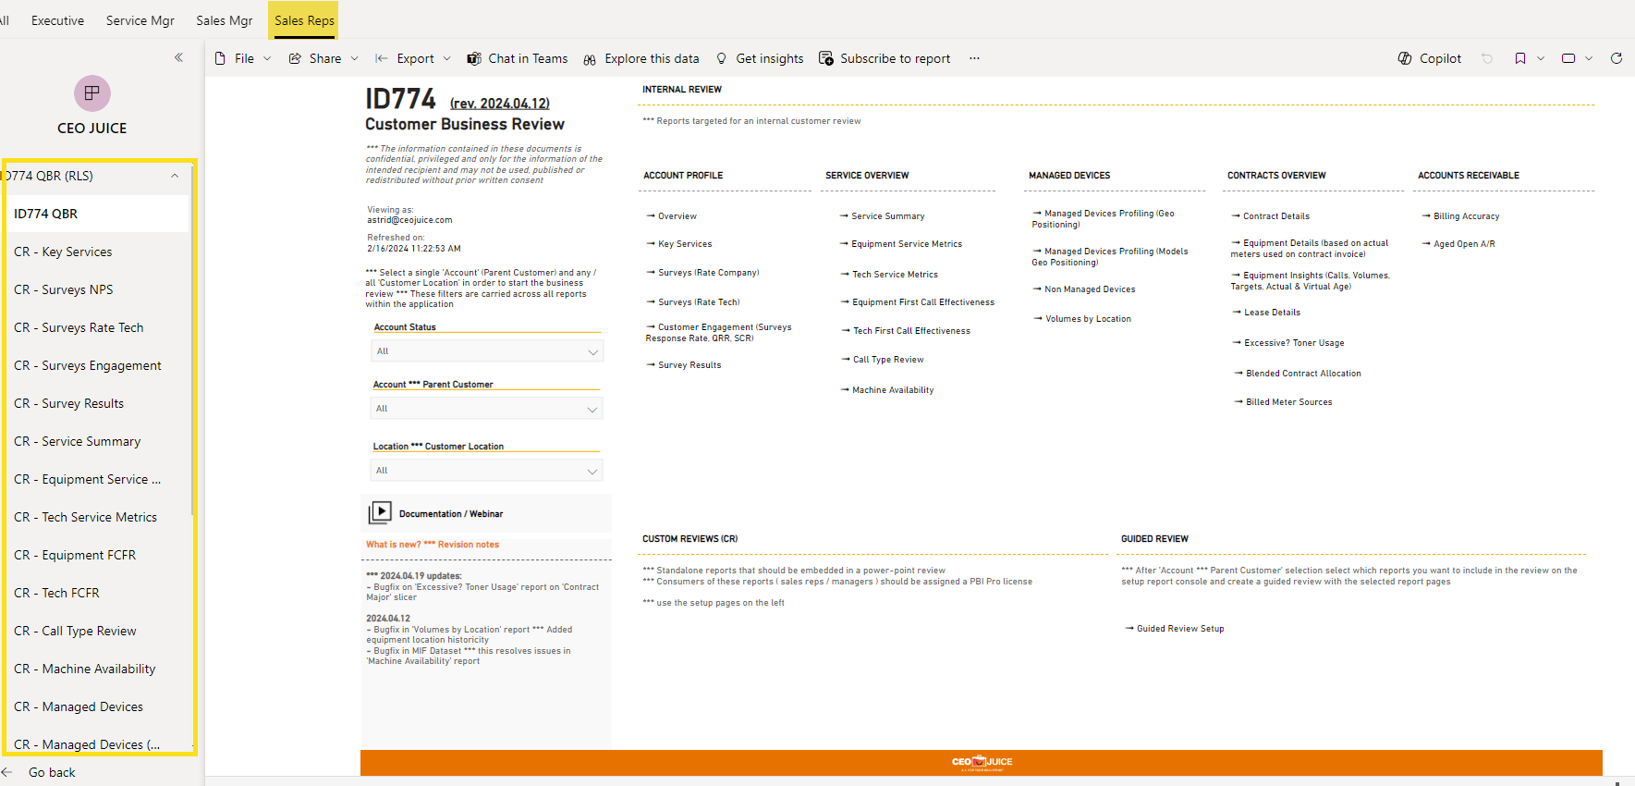Play the Documentation / Webinar video icon
1635x786 pixels.
(x=380, y=513)
